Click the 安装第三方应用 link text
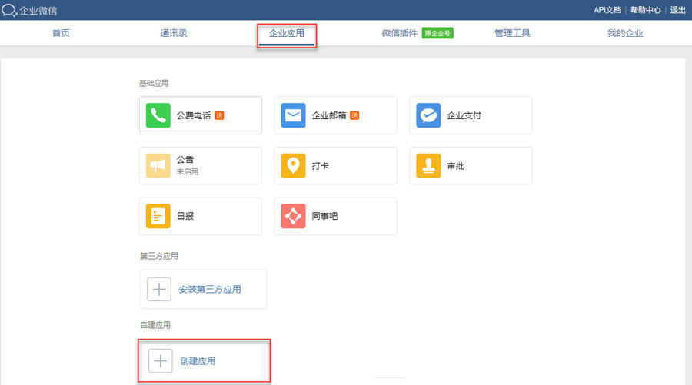Viewport: 692px width, 385px height. [210, 289]
